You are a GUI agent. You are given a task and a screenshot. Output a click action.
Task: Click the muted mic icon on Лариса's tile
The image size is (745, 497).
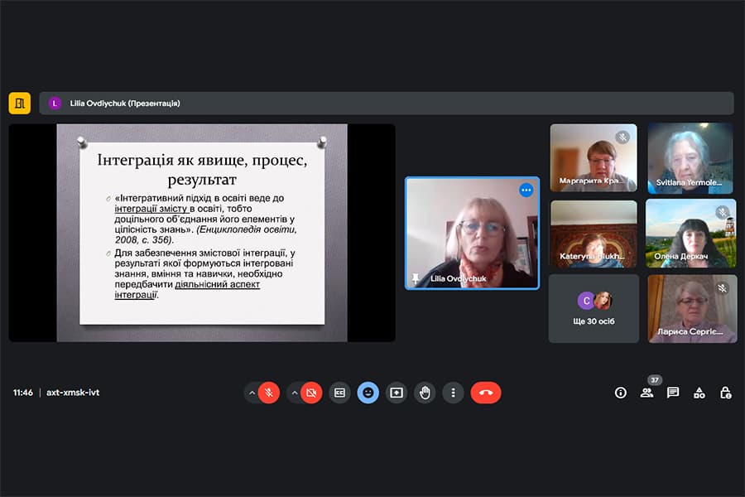722,287
